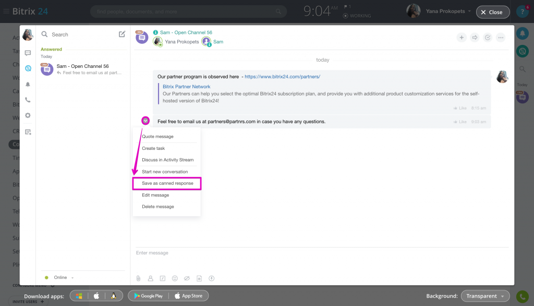Open the chats list in messenger sidebar
Viewport: 534px width, 306px height.
[x=28, y=53]
